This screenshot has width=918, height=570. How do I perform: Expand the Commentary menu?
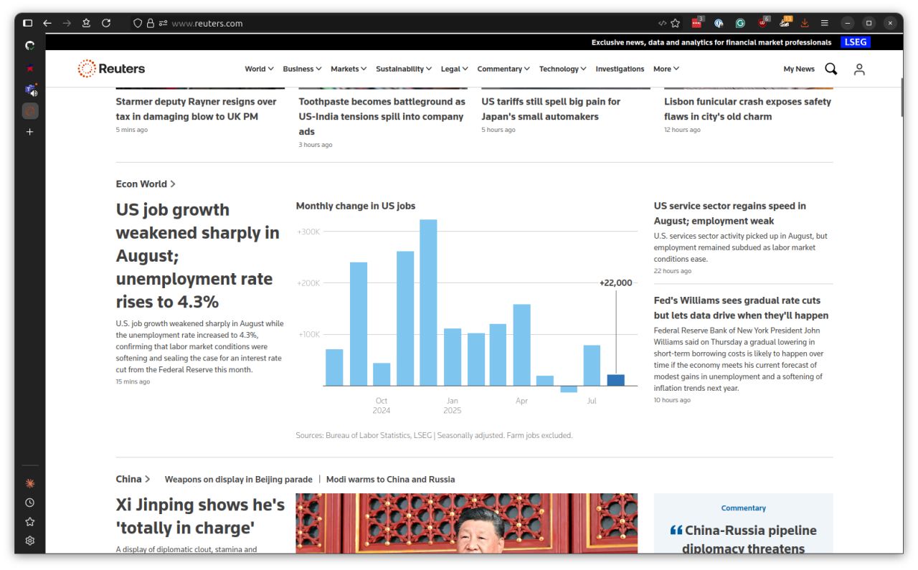[x=503, y=69]
